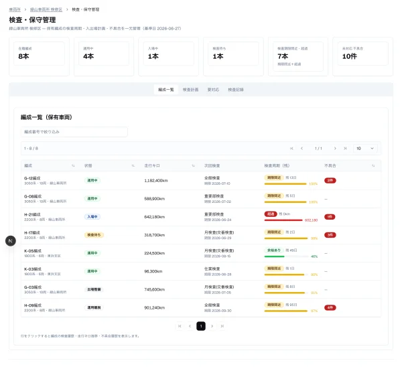Click the 3件 defect badge for H-17編成
Screen dimensions: 402x375
click(x=330, y=235)
